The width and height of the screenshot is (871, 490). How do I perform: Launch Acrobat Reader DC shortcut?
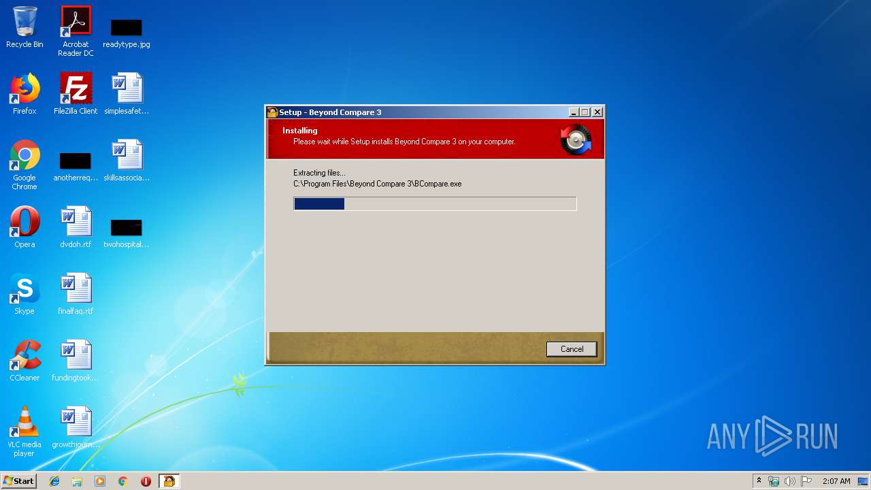pos(76,31)
